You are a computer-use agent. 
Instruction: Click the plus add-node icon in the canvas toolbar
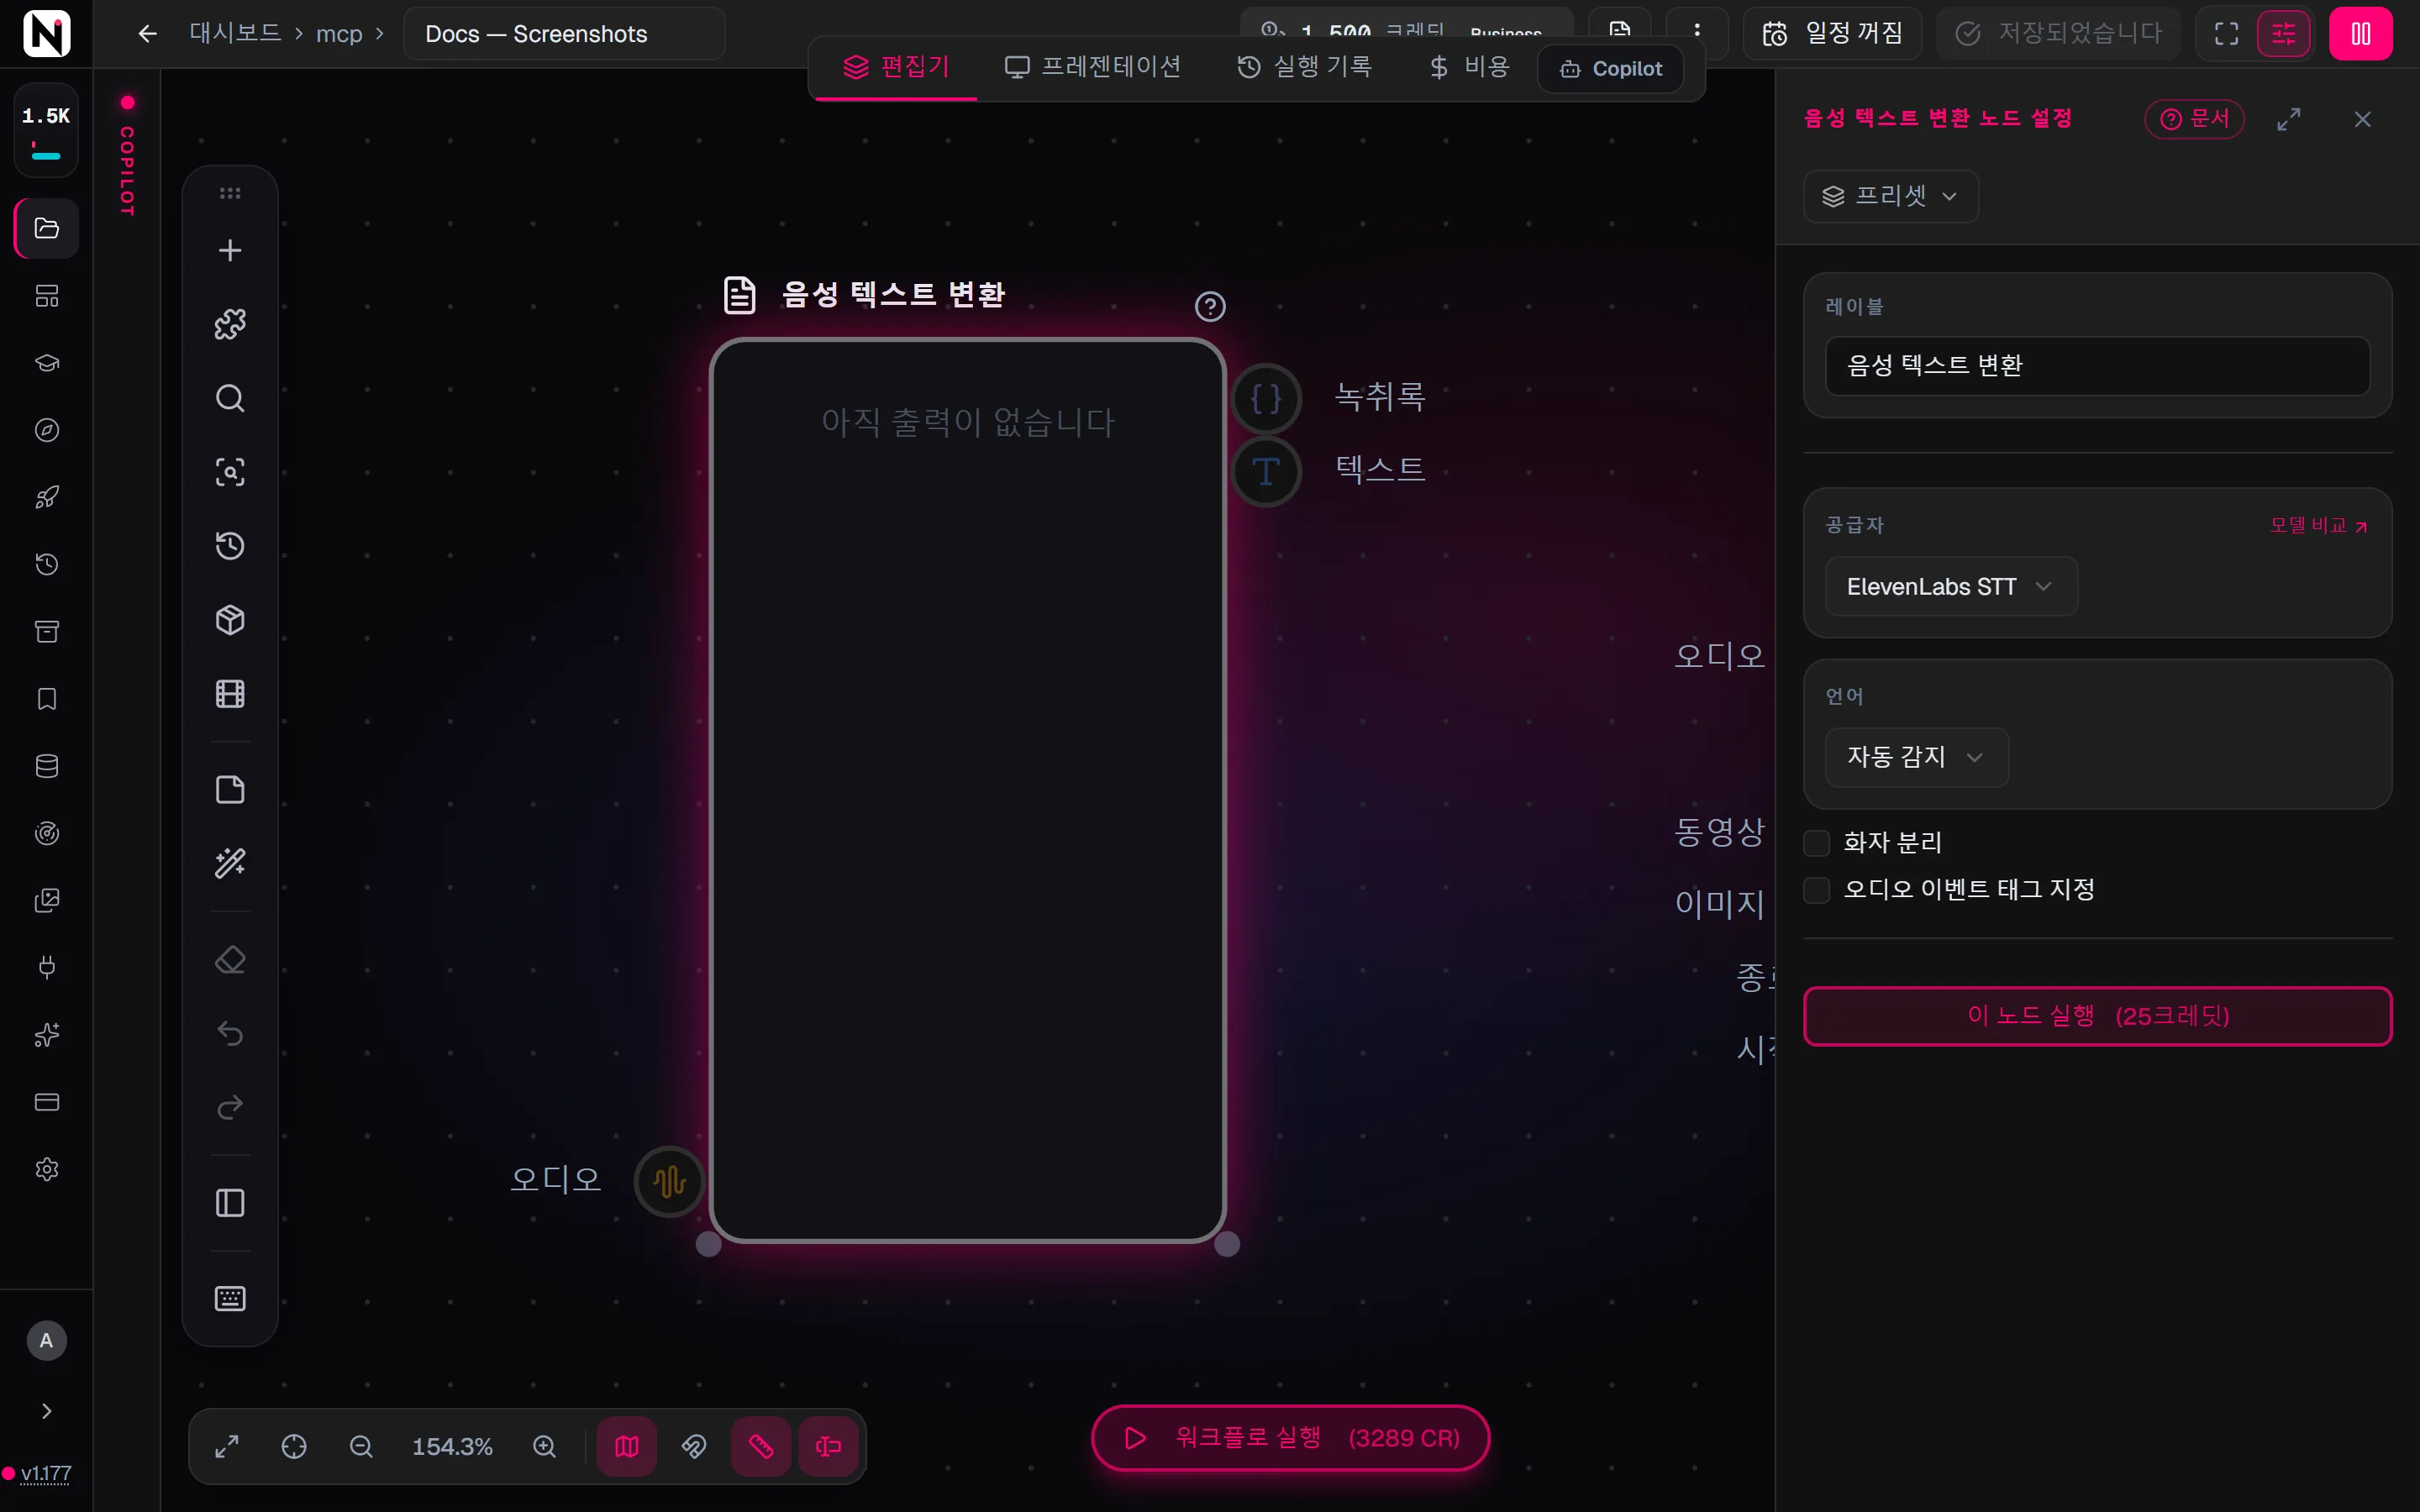pyautogui.click(x=230, y=250)
